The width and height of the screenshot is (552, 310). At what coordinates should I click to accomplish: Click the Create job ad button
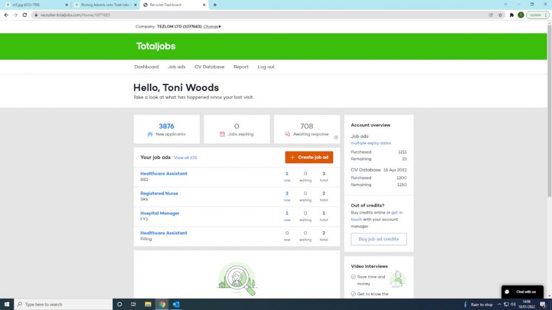309,157
